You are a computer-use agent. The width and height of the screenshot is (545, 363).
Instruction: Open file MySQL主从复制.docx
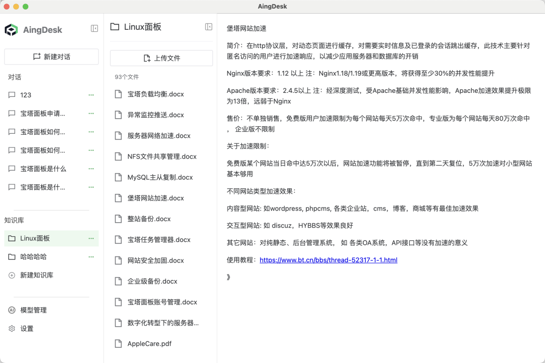pos(161,177)
